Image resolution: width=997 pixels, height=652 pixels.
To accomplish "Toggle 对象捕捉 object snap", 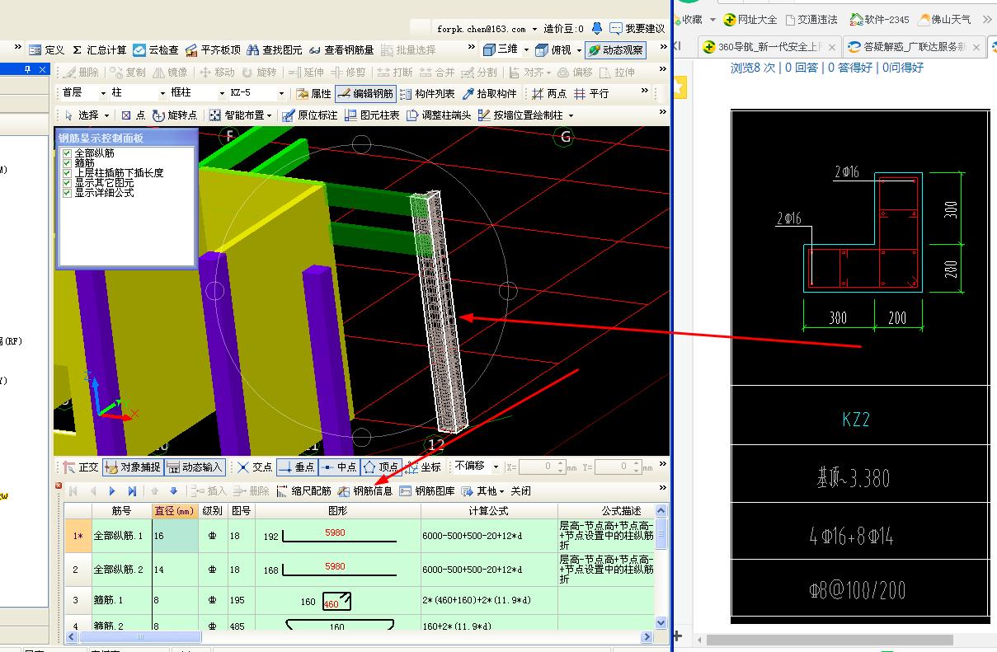I will click(133, 467).
